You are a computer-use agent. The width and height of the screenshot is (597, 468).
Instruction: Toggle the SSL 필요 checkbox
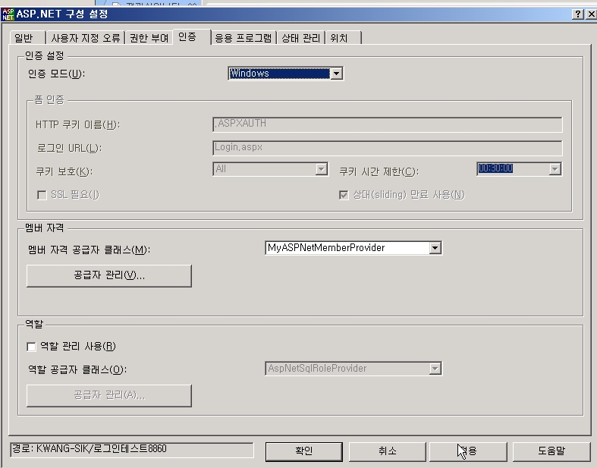[x=42, y=195]
